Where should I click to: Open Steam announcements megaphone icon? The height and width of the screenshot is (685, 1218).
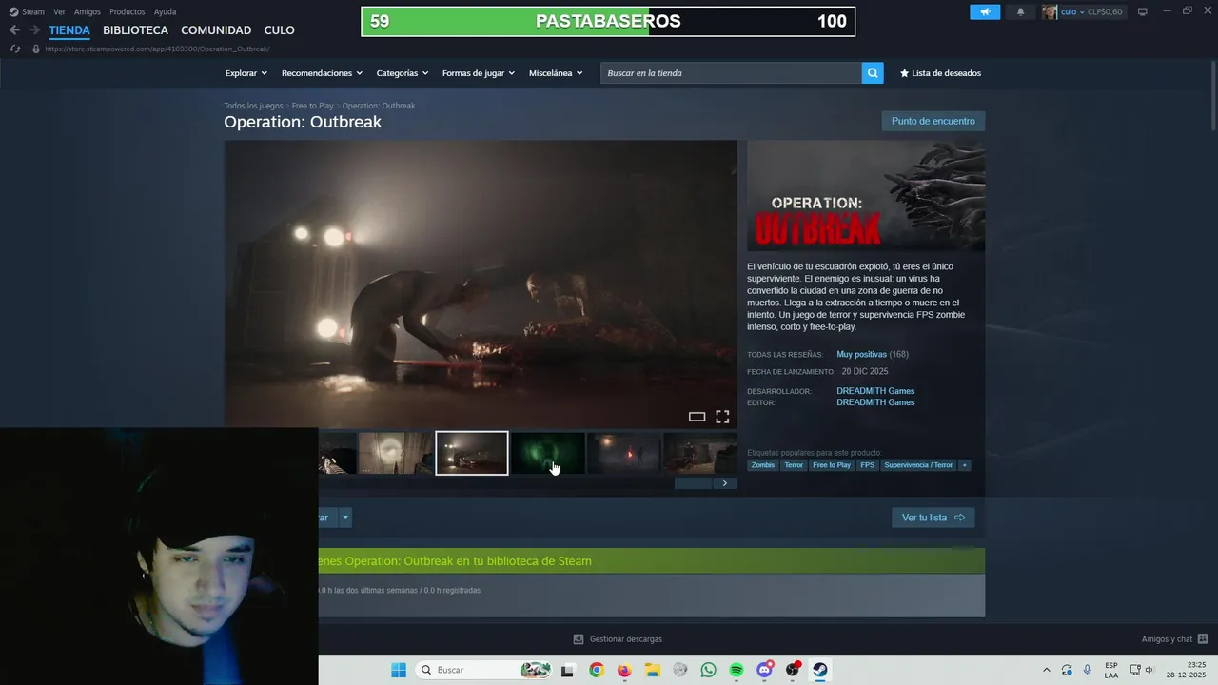coord(985,11)
